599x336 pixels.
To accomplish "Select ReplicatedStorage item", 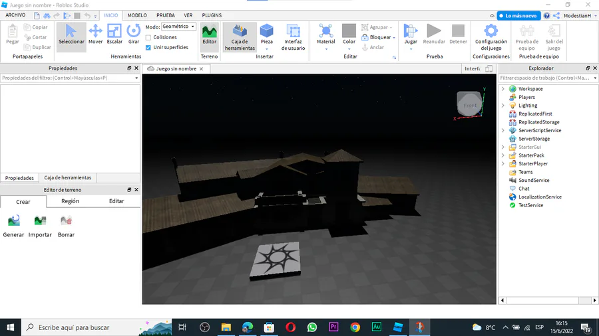I will coord(538,122).
